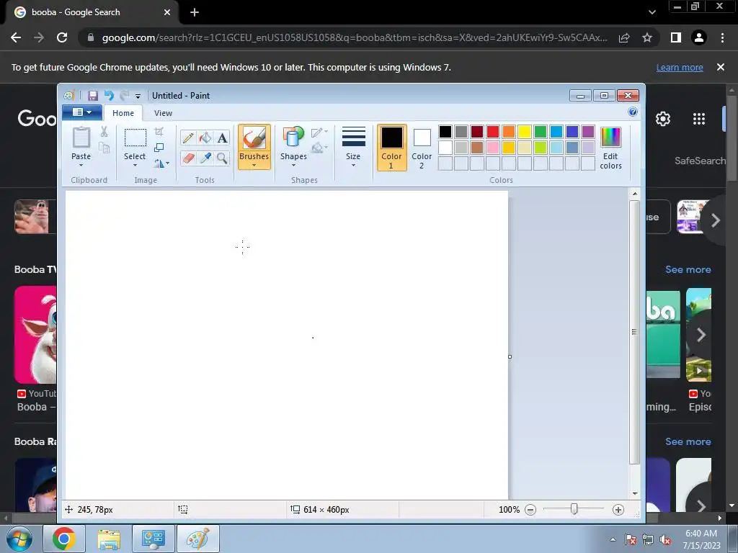Open Shape outline dropdown
738x553 pixels.
319,132
